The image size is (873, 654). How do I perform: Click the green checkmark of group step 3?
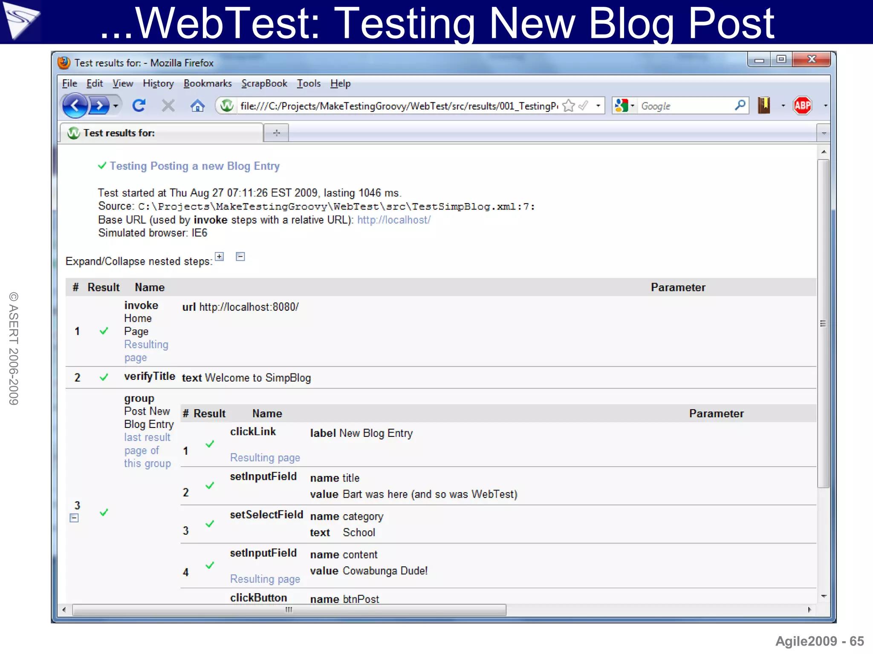pyautogui.click(x=104, y=512)
